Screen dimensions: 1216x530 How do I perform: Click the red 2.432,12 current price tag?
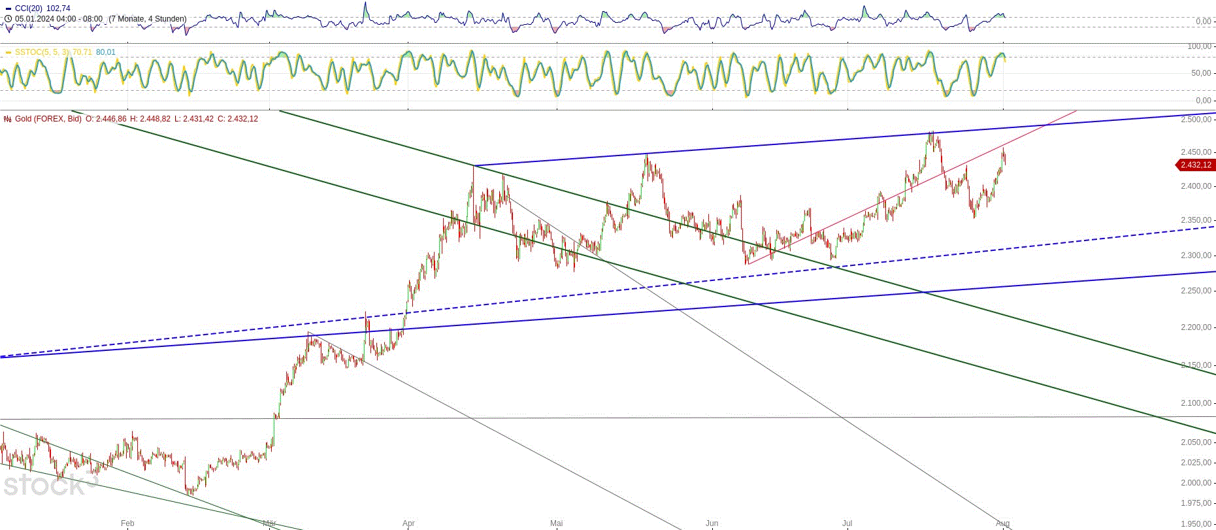click(x=1194, y=165)
